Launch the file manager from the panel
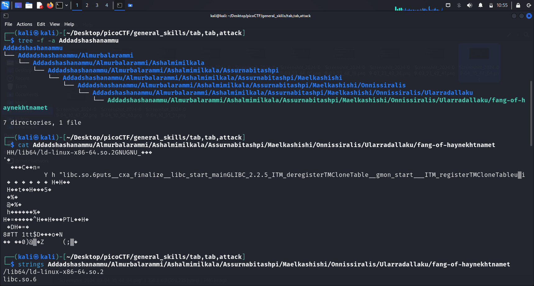Image resolution: width=534 pixels, height=286 pixels. [x=29, y=5]
